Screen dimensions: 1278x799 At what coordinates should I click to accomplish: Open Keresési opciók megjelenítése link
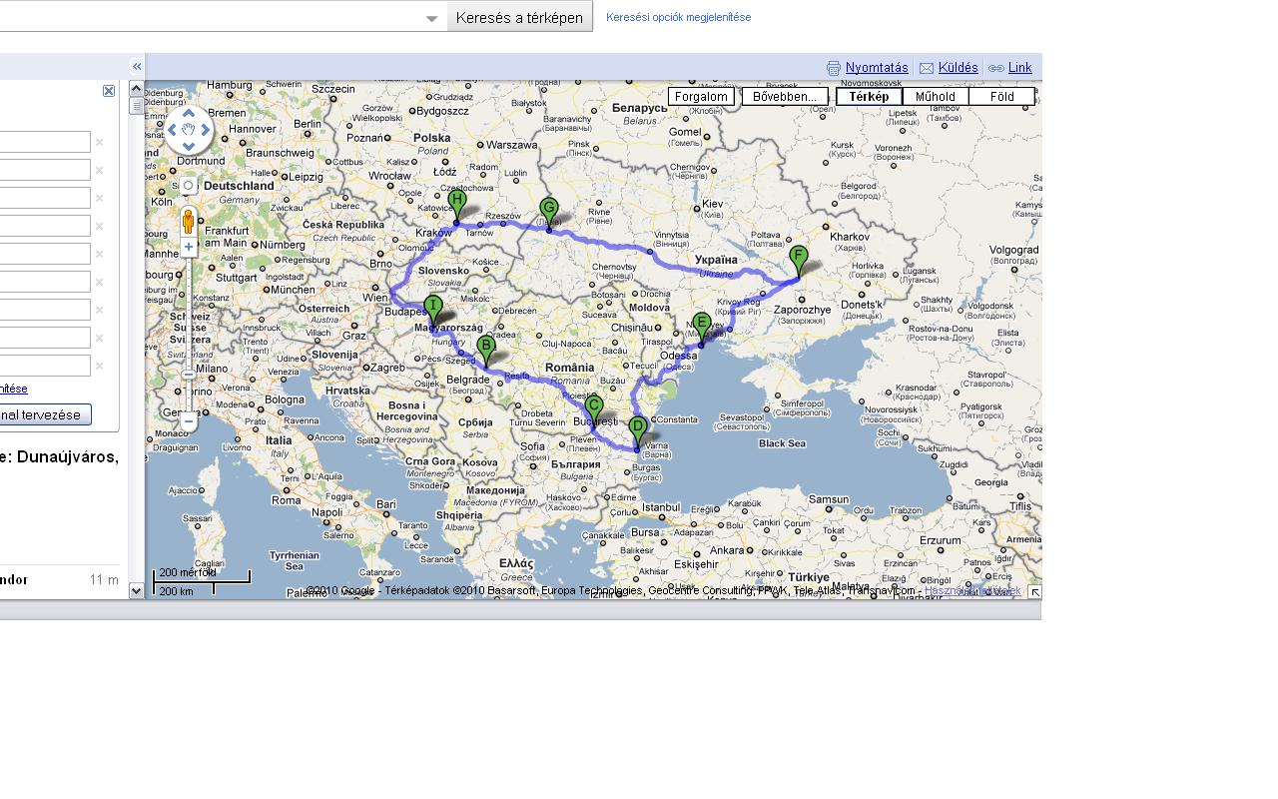pos(679,17)
